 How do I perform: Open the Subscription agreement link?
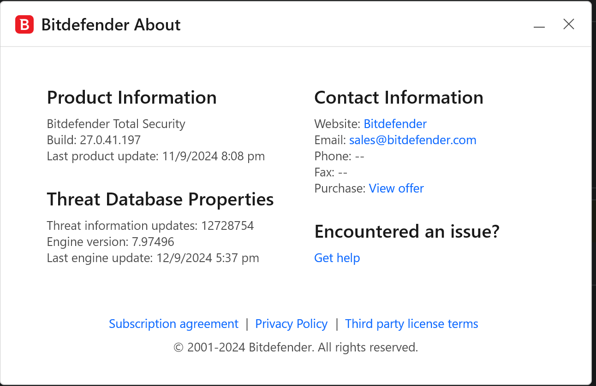pyautogui.click(x=173, y=324)
